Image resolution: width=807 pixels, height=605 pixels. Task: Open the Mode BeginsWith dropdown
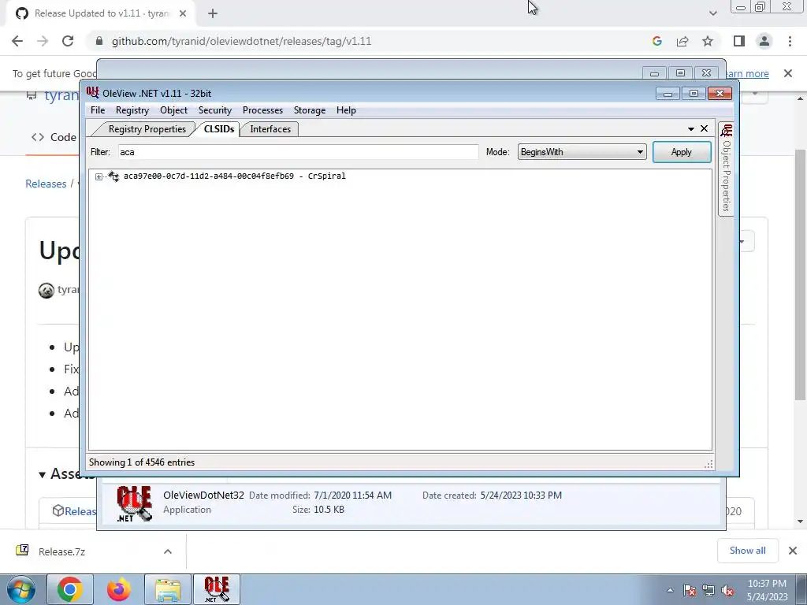pyautogui.click(x=582, y=152)
